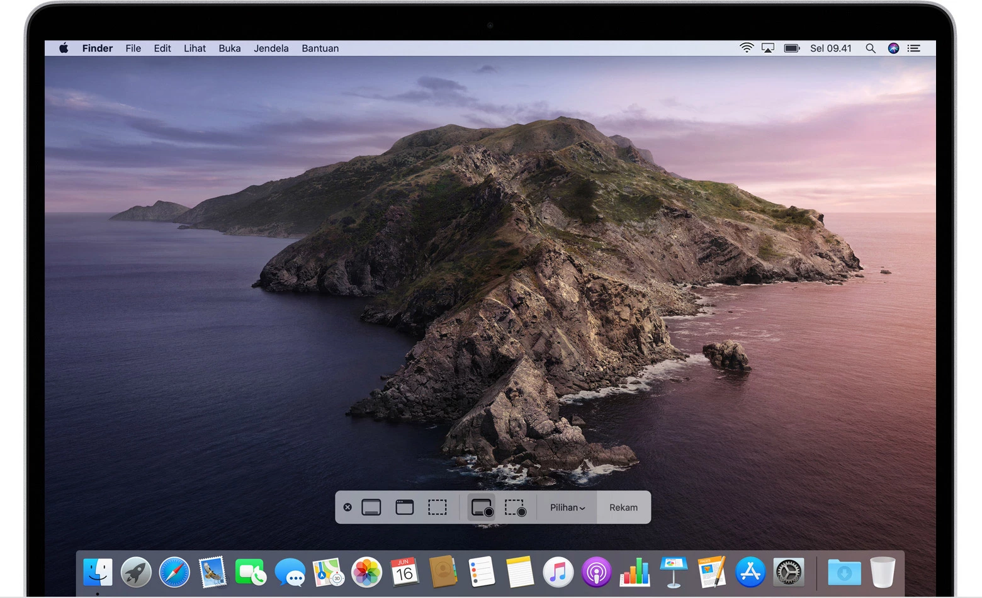Dismiss the screenshot toolbar with the X
The height and width of the screenshot is (598, 982).
click(x=348, y=507)
